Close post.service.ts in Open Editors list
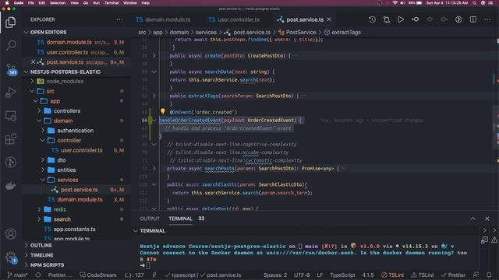Viewport: 499px width, 280px height. (33, 62)
